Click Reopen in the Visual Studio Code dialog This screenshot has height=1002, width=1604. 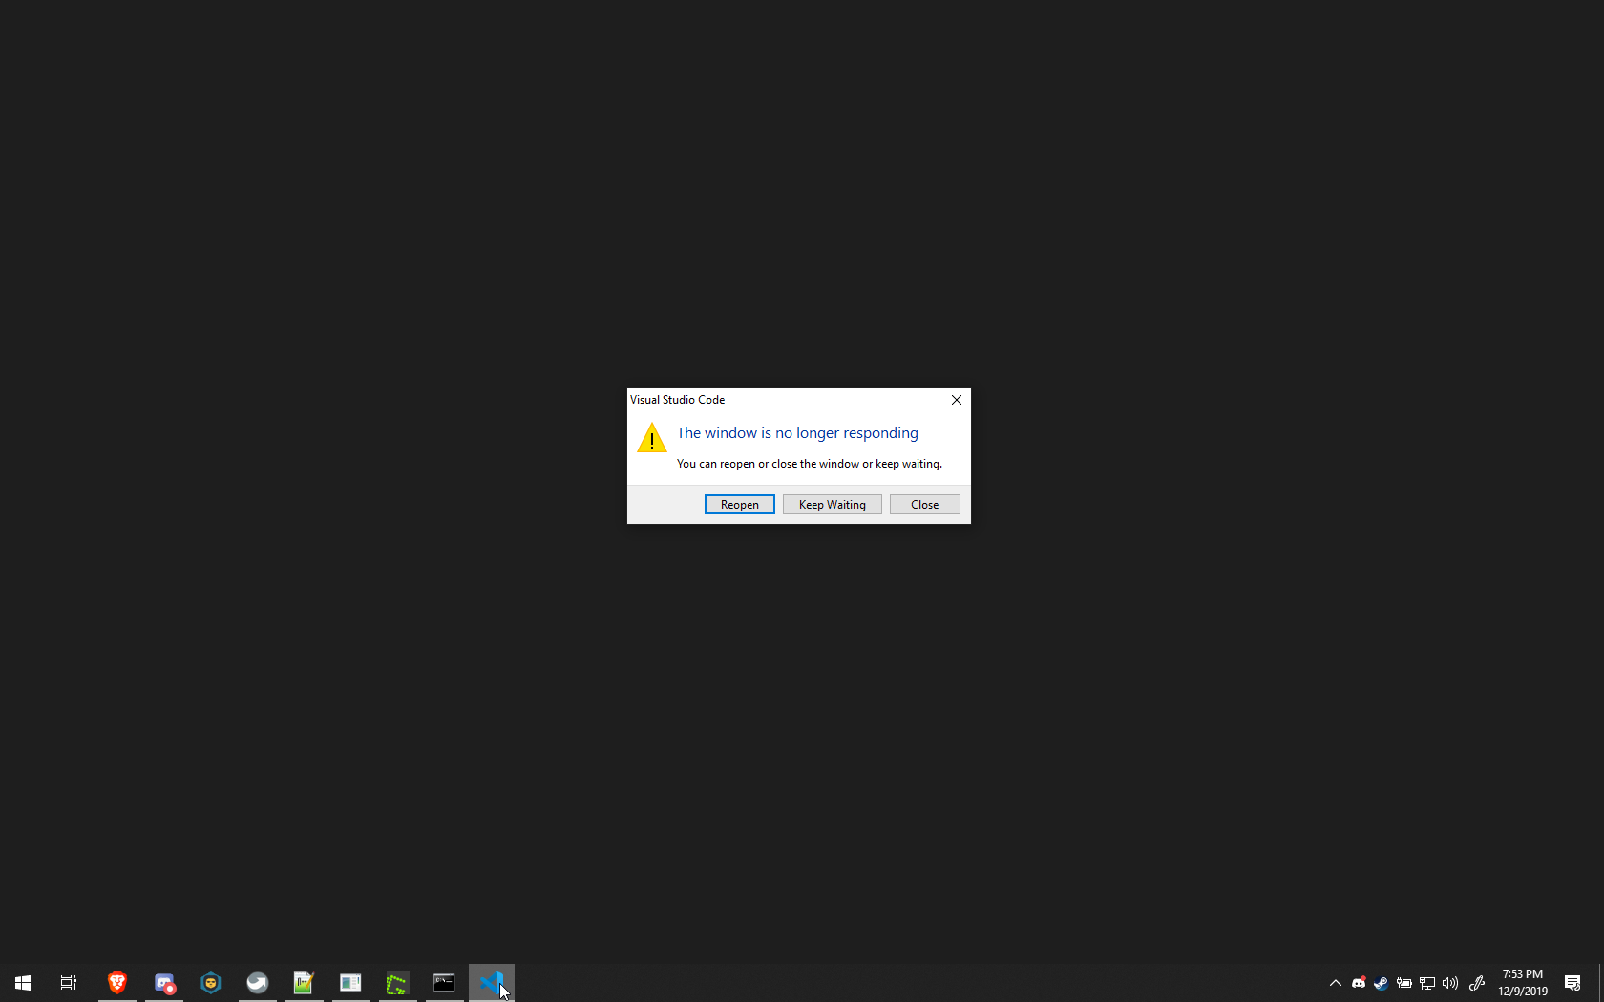(x=739, y=504)
